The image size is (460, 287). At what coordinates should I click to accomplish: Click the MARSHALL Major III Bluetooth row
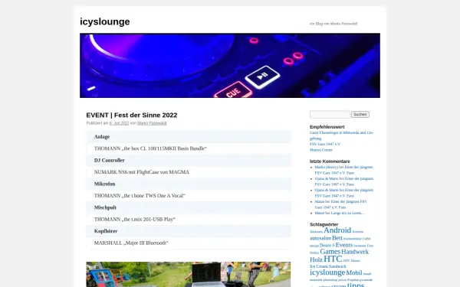[189, 243]
